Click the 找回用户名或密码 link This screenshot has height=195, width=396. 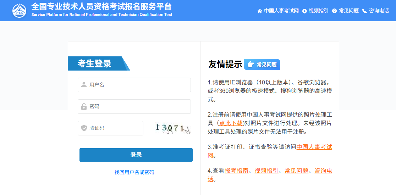coord(134,172)
